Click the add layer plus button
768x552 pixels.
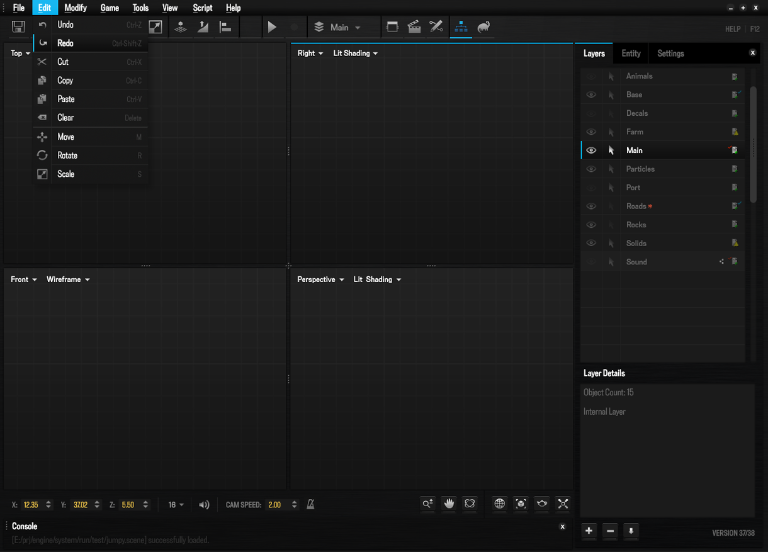[589, 531]
